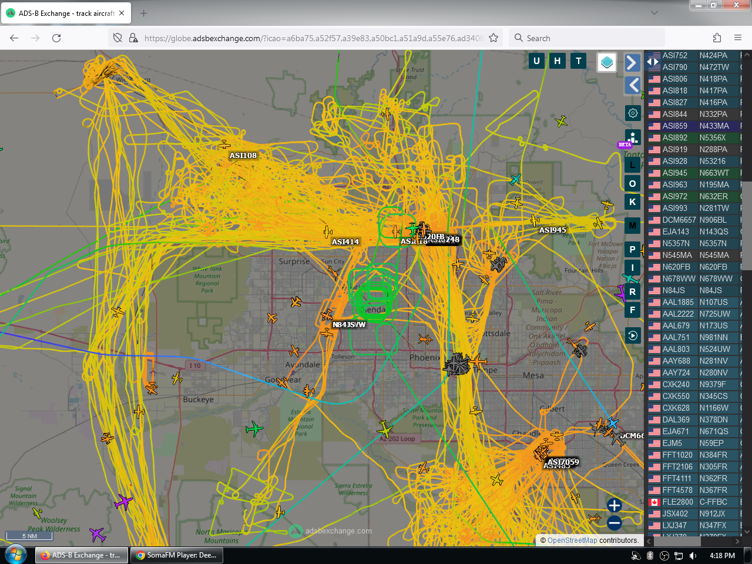Open the map layers selector icon
752x564 pixels.
pyautogui.click(x=607, y=62)
